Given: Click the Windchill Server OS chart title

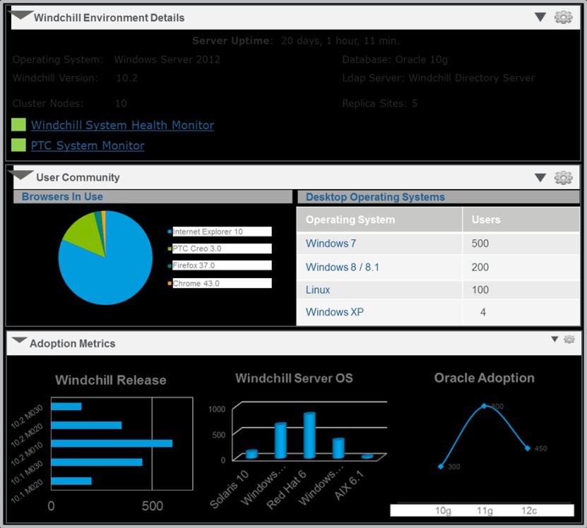Looking at the screenshot, I should pyautogui.click(x=295, y=378).
